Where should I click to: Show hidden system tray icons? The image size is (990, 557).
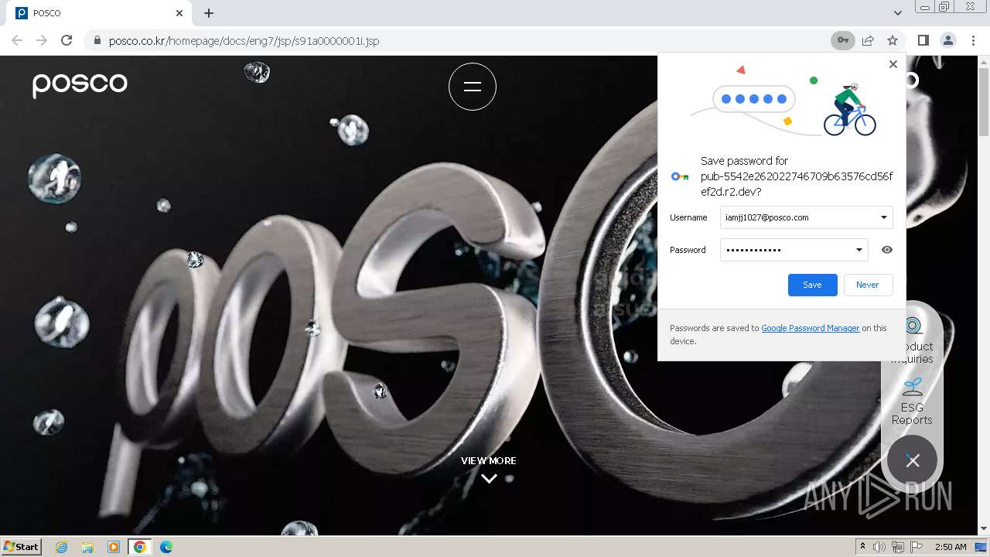tap(862, 547)
